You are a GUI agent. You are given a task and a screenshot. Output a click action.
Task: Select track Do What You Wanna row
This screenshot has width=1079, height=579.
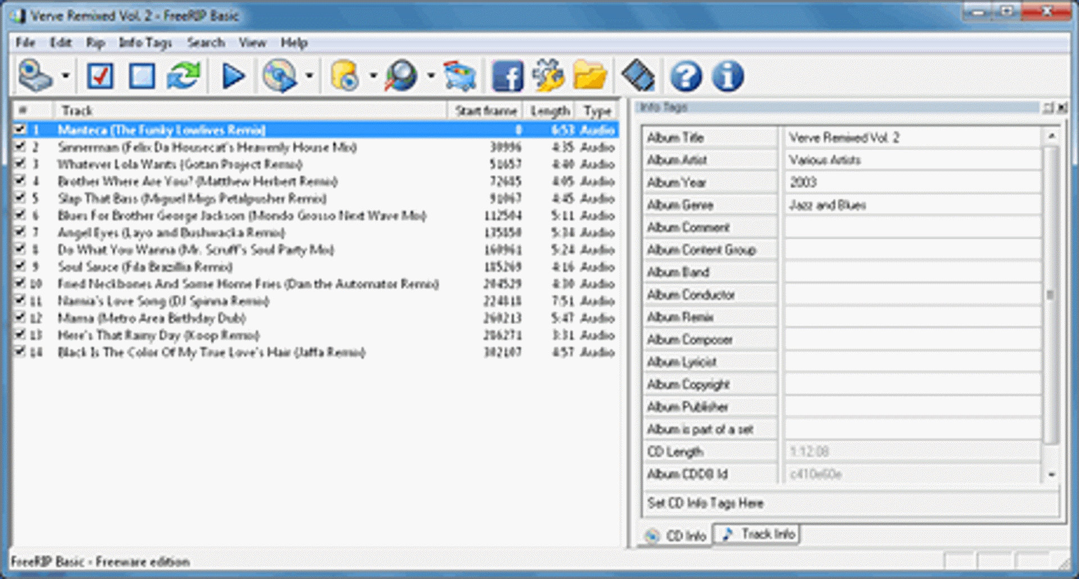point(315,249)
